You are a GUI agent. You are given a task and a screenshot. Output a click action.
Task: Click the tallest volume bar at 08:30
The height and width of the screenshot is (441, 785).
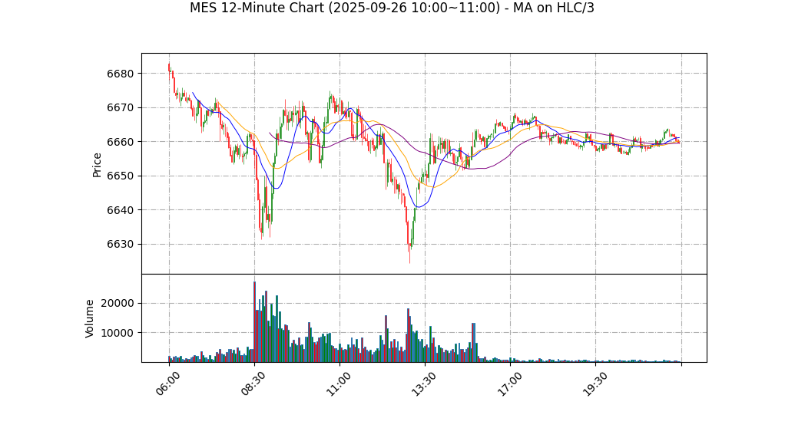[254, 322]
